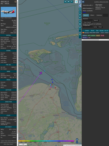
Task: Switch to the Search tab
Action: (x=86, y=15)
